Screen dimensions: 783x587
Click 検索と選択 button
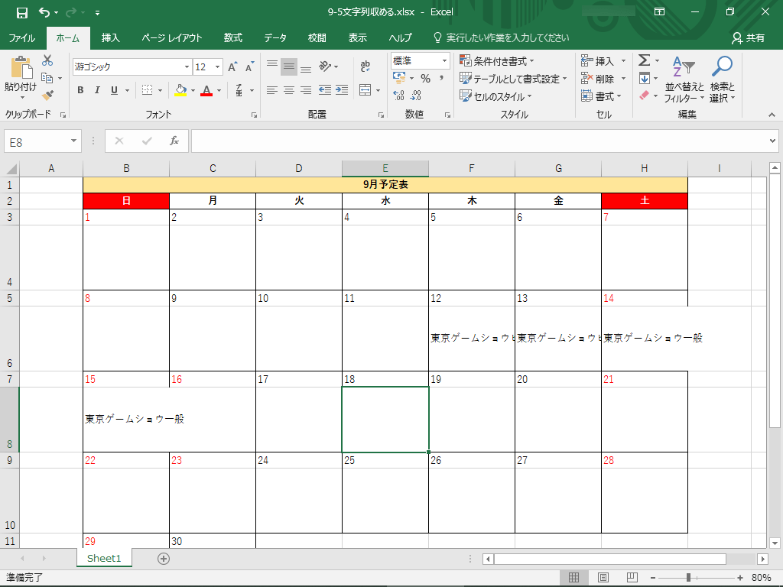pyautogui.click(x=722, y=79)
